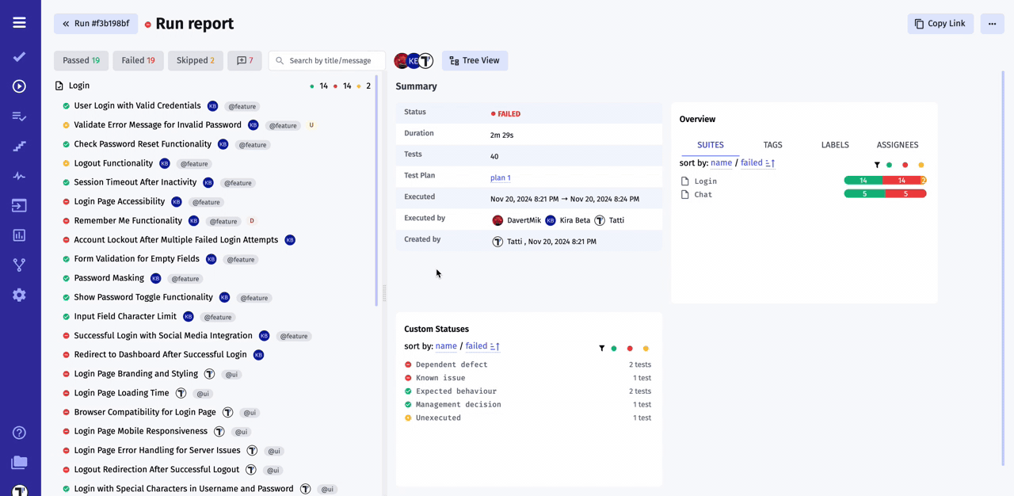The width and height of the screenshot is (1014, 496).
Task: Go to Runs via play-circle sidebar icon
Action: pyautogui.click(x=19, y=86)
